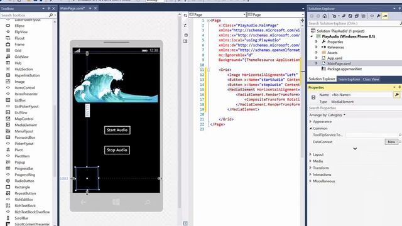This screenshot has height=226, width=402.
Task: Expand the Appearance property category
Action: point(310,122)
